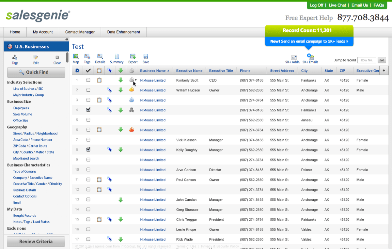The image size is (392, 249).
Task: Click the Save disk icon
Action: (146, 56)
